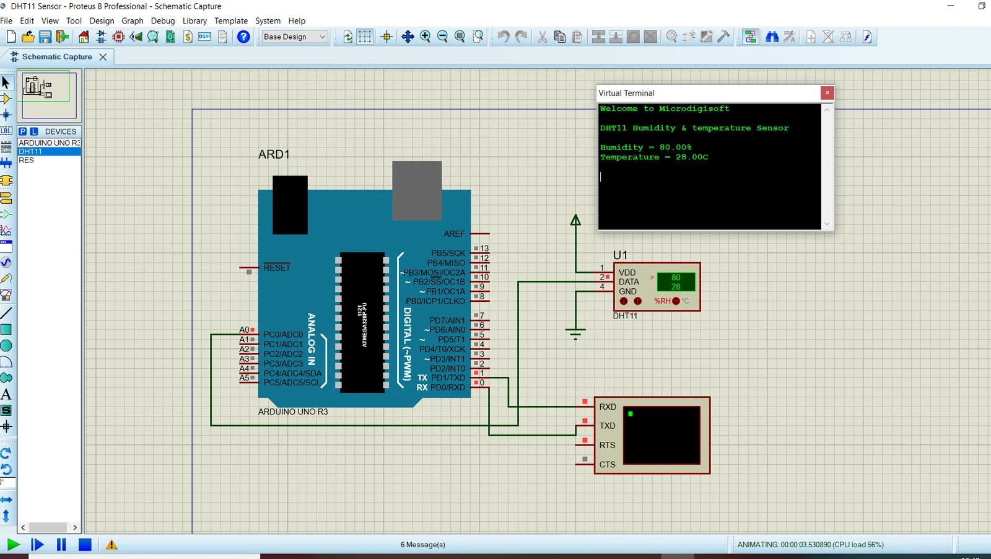This screenshot has height=559, width=991.
Task: Select ARDUINO UNO R3 in devices list
Action: pyautogui.click(x=49, y=143)
